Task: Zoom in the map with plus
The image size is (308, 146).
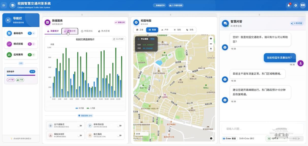Action: click(x=211, y=39)
